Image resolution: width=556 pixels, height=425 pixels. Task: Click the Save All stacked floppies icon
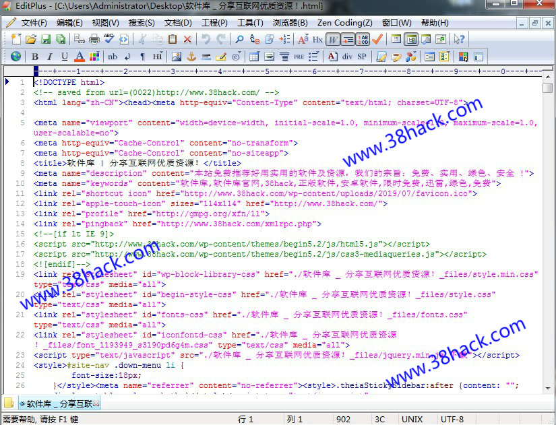(x=61, y=39)
